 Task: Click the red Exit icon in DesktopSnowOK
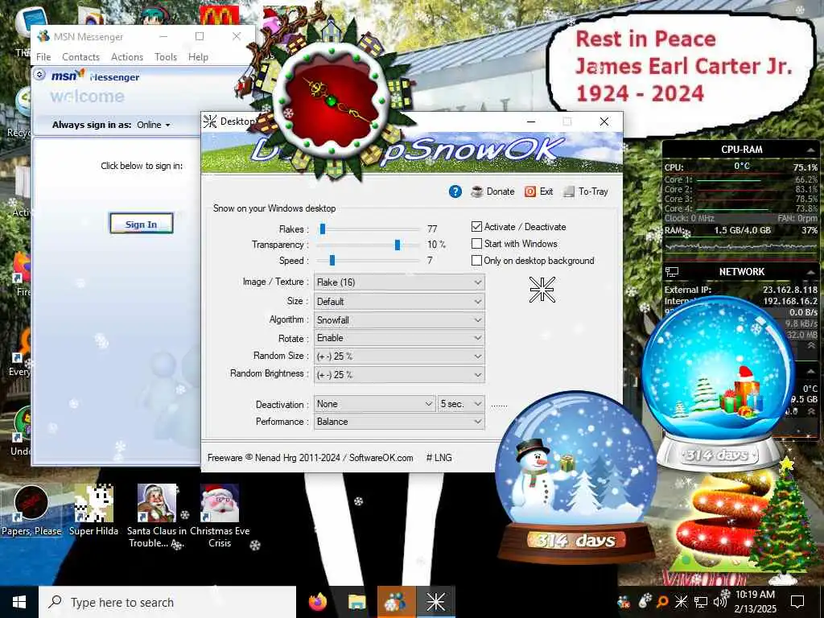[529, 192]
